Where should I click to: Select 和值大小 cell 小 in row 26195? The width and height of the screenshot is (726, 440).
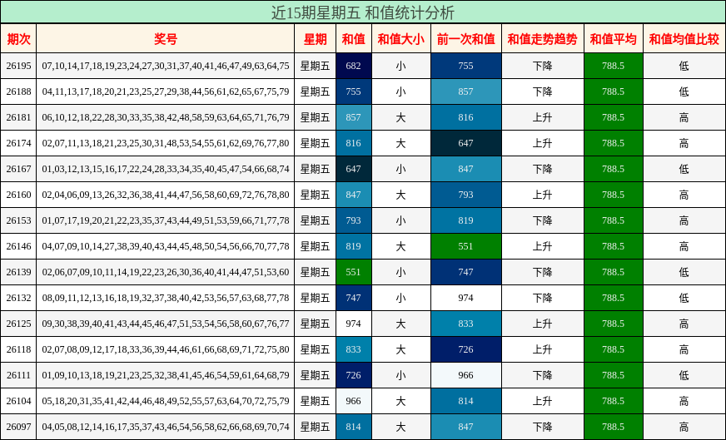pyautogui.click(x=401, y=66)
